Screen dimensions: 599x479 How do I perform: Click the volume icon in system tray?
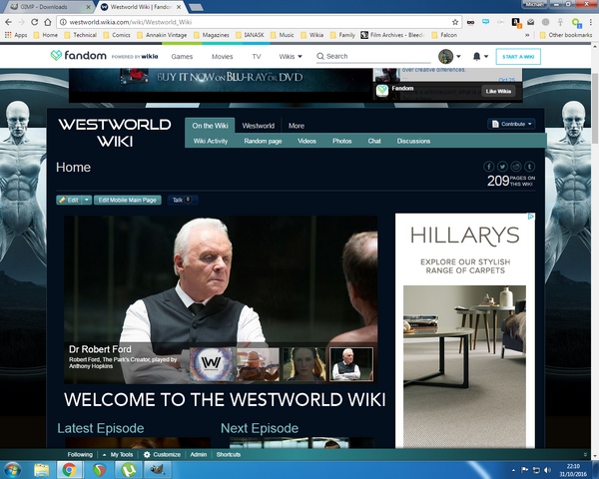click(547, 470)
